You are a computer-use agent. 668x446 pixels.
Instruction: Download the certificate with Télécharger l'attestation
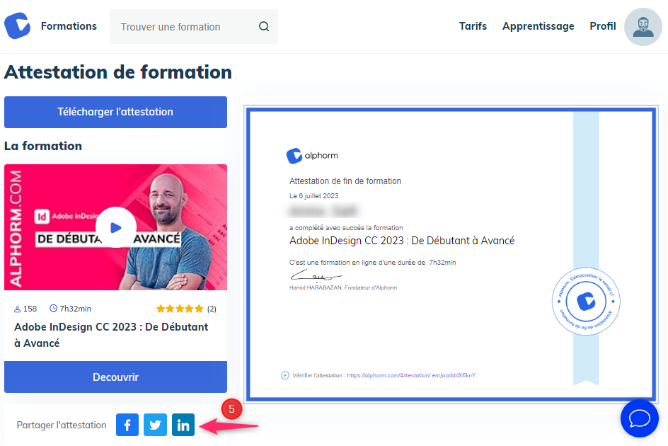point(115,112)
